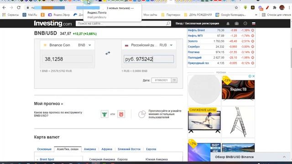The height and width of the screenshot is (164, 292).
Task: Open Вход / Бесплатная регистрация
Action: pyautogui.click(x=197, y=23)
